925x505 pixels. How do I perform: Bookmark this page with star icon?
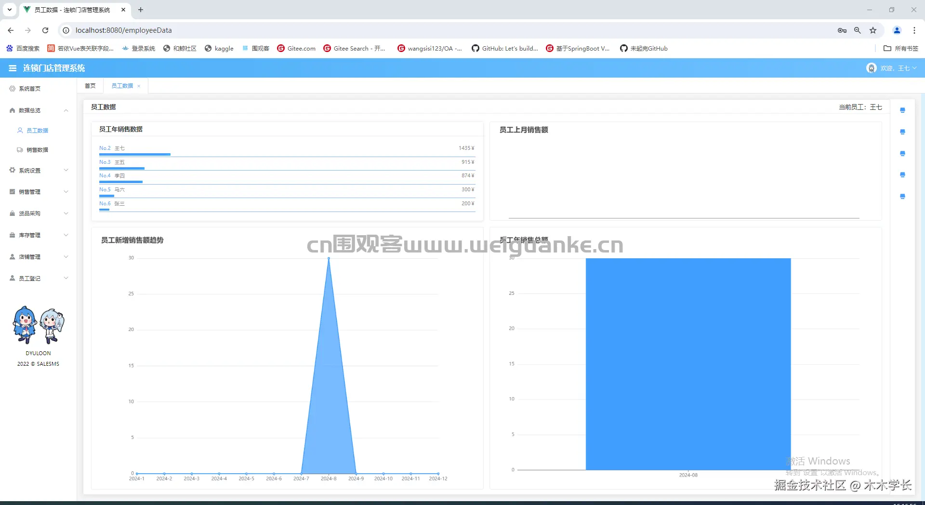[x=873, y=30]
